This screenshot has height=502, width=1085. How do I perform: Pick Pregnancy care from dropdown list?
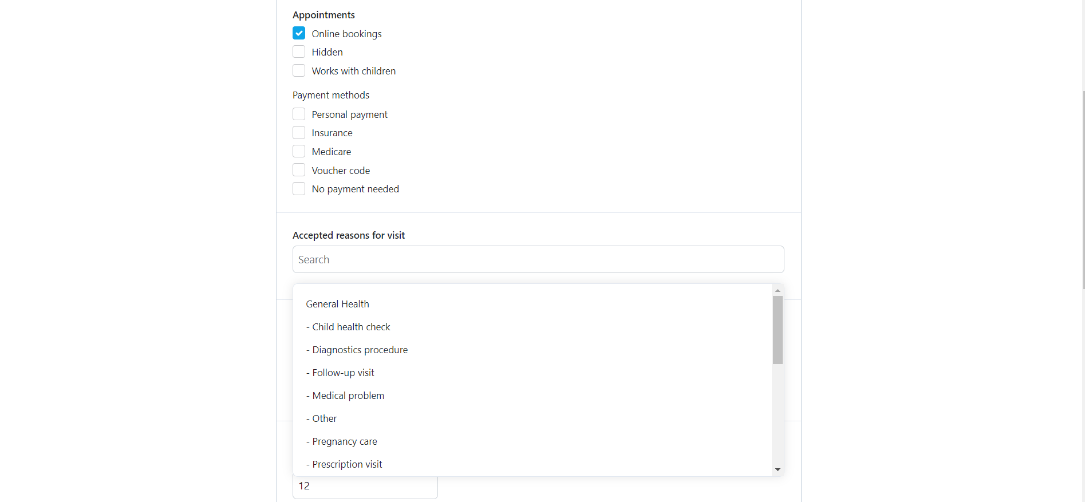(532, 441)
